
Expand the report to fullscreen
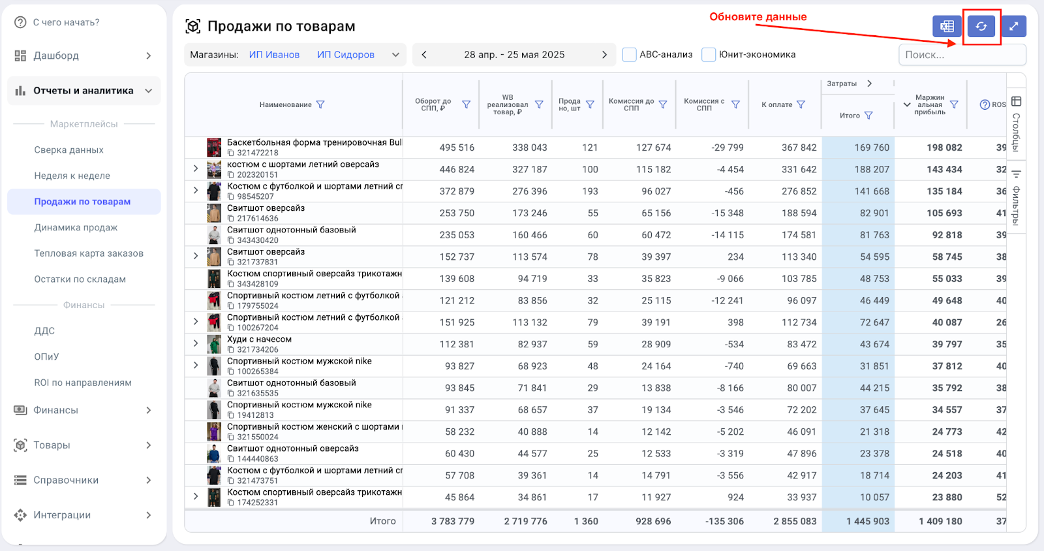pos(1013,27)
